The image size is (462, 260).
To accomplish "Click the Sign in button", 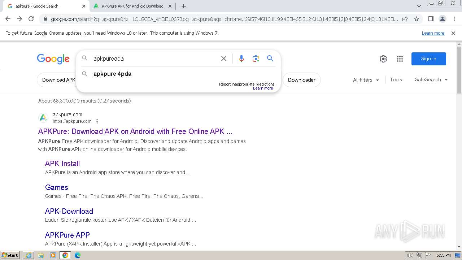I will point(428,59).
